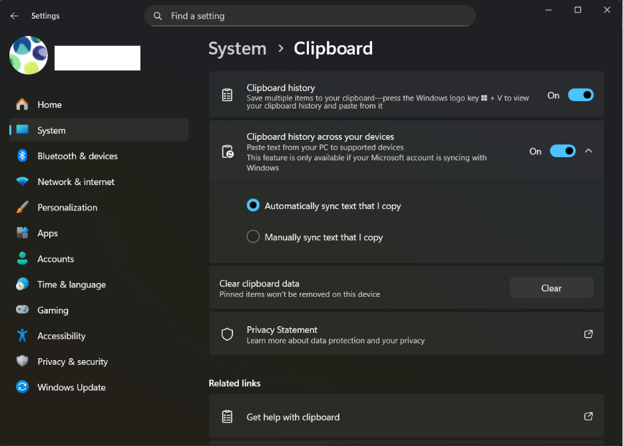Viewport: 623px width, 446px height.
Task: Select Manually sync text that I copy
Action: click(x=253, y=236)
